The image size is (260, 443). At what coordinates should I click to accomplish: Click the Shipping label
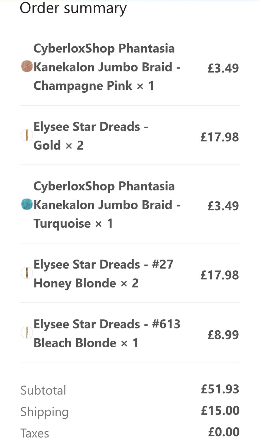pyautogui.click(x=44, y=412)
